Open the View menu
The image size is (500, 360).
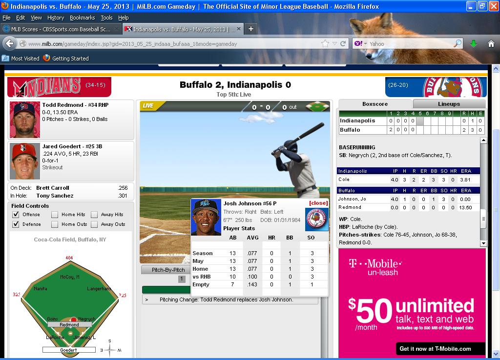click(36, 18)
